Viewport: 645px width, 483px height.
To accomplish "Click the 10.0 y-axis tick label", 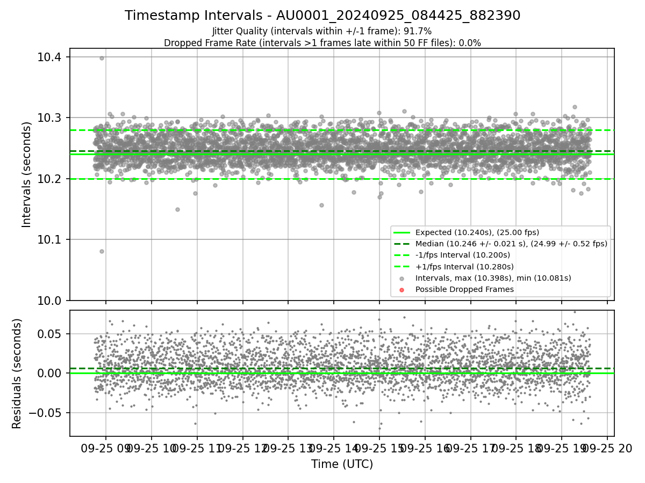I will (x=49, y=301).
